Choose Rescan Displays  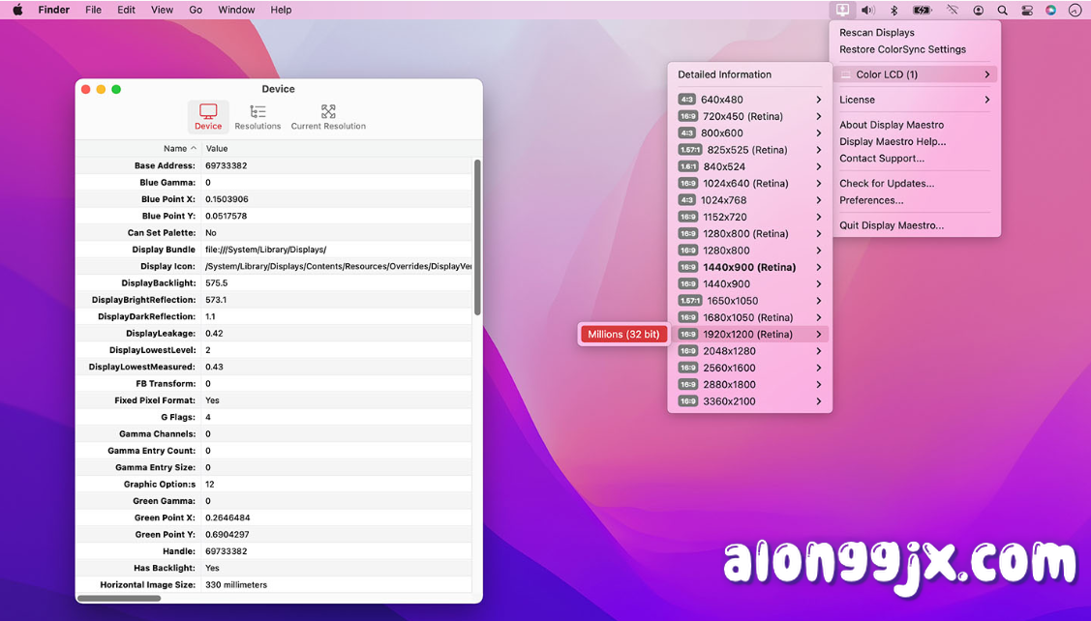click(876, 32)
